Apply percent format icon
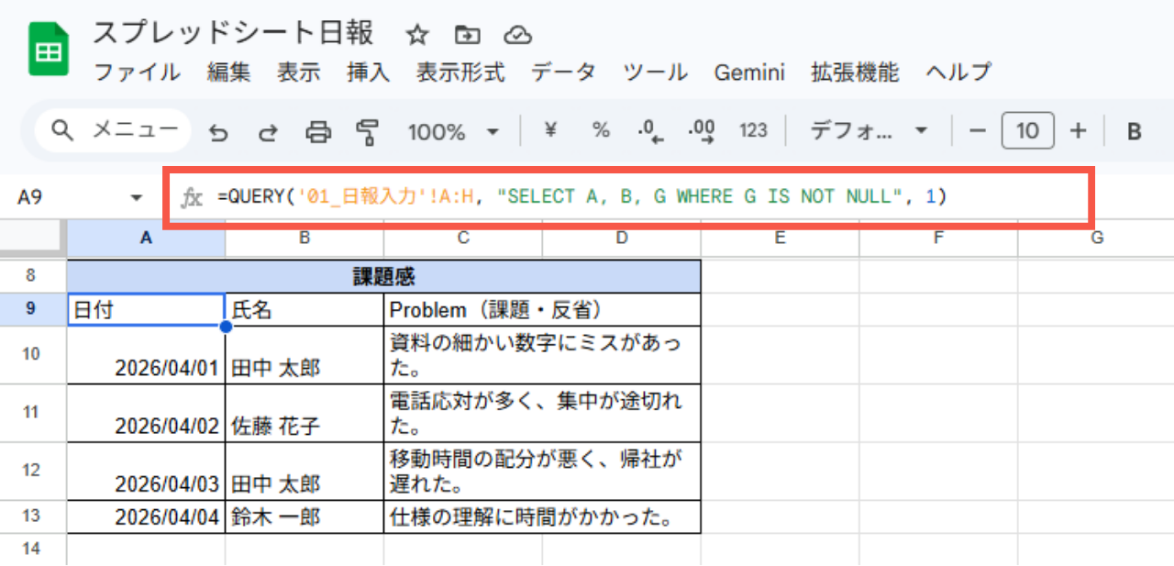This screenshot has height=566, width=1174. click(601, 131)
